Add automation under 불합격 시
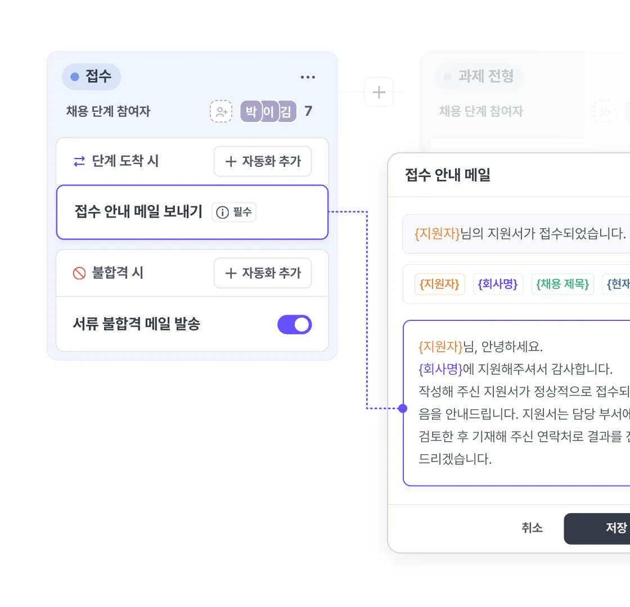This screenshot has width=630, height=607. pos(263,273)
